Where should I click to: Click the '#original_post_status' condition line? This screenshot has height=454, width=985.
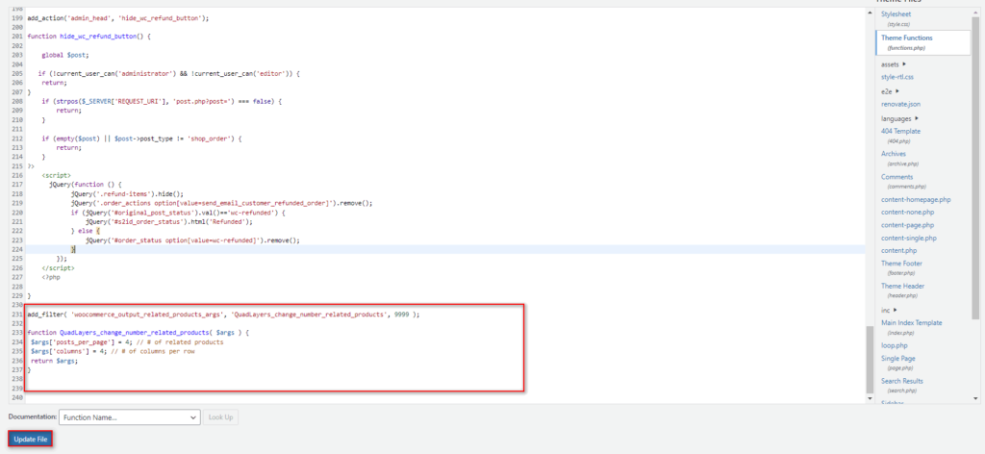click(178, 213)
